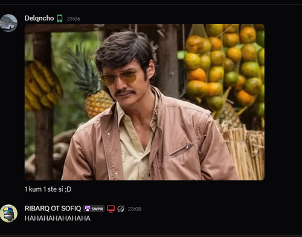The height and width of the screenshot is (237, 302).
Task: Open Delqncho's profile avatar
Action: click(x=8, y=23)
